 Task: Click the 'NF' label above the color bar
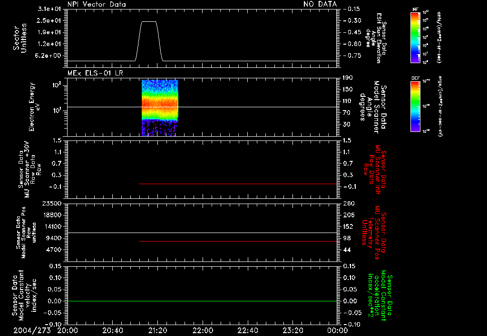click(416, 9)
